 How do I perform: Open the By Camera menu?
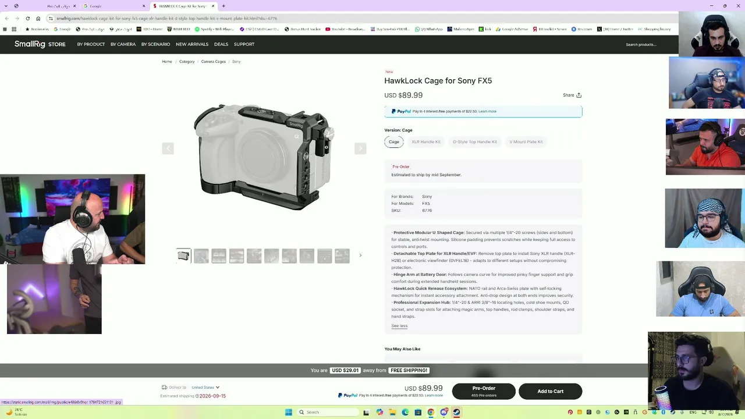click(x=123, y=44)
